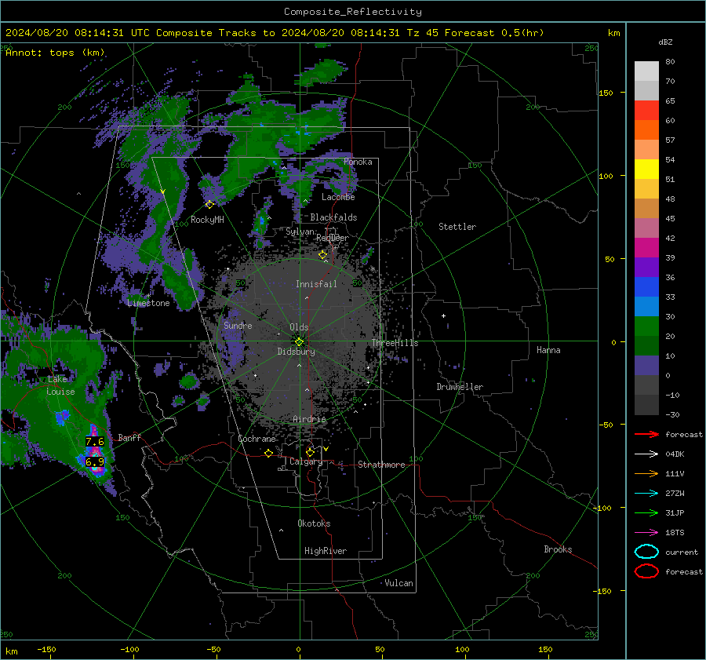The height and width of the screenshot is (660, 706).
Task: Click the Olds town label
Action: [x=299, y=327]
